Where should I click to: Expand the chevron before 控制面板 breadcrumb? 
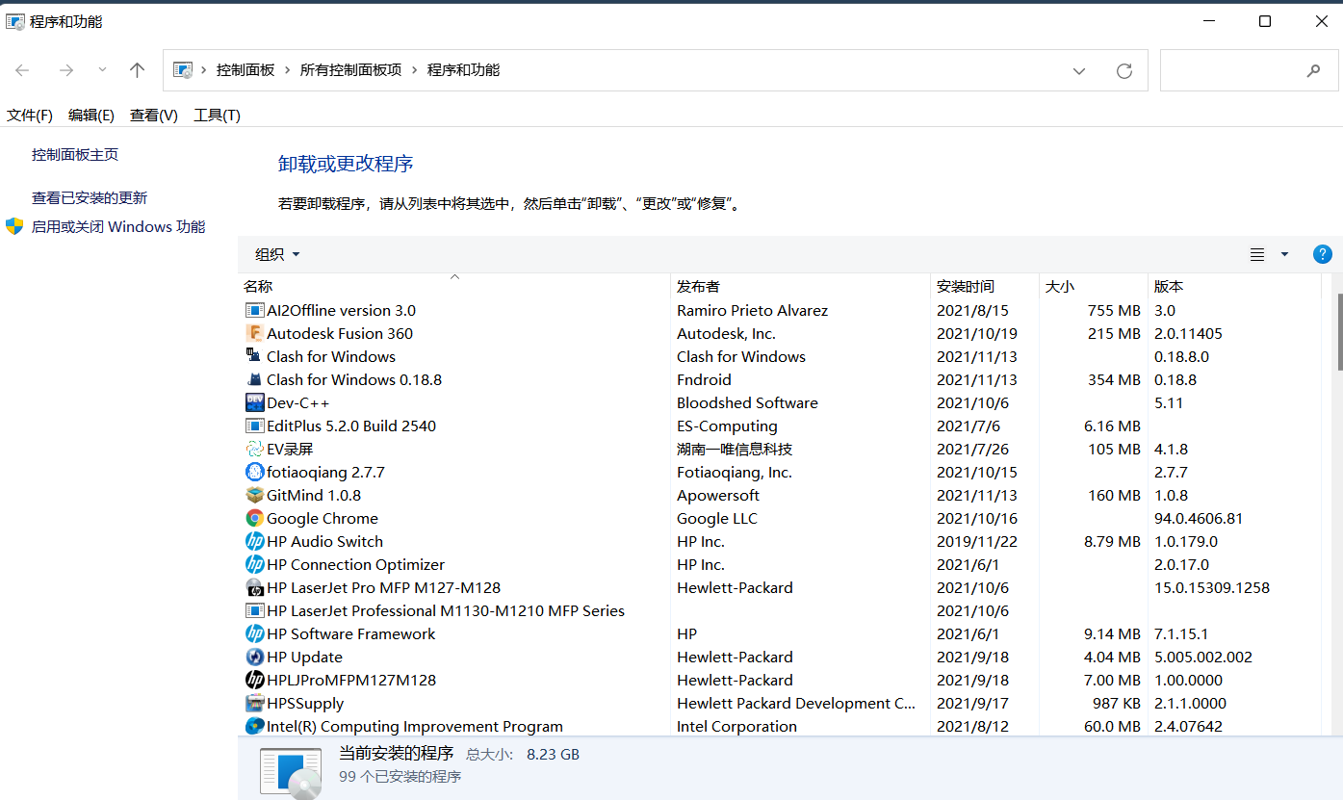point(204,70)
